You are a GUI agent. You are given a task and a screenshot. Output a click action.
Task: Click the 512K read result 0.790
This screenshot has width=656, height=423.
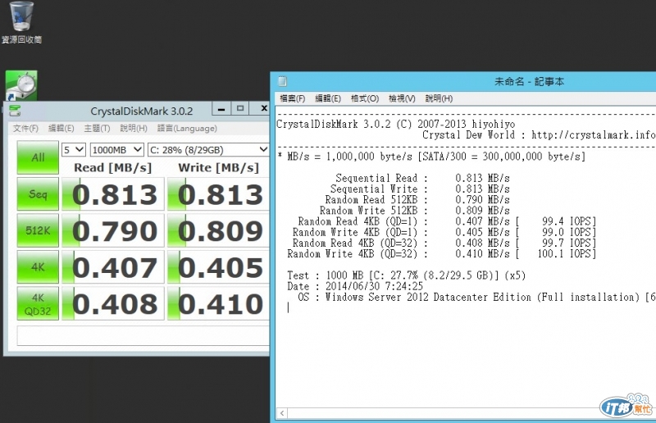tap(113, 230)
